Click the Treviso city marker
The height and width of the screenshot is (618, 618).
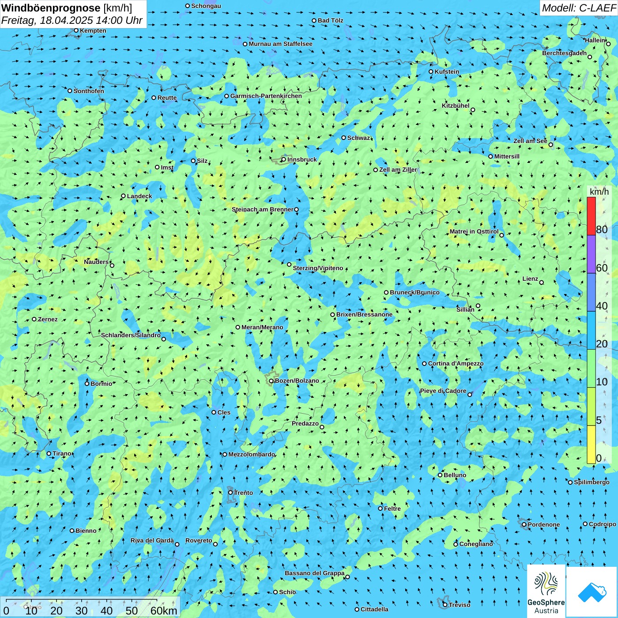point(445,605)
